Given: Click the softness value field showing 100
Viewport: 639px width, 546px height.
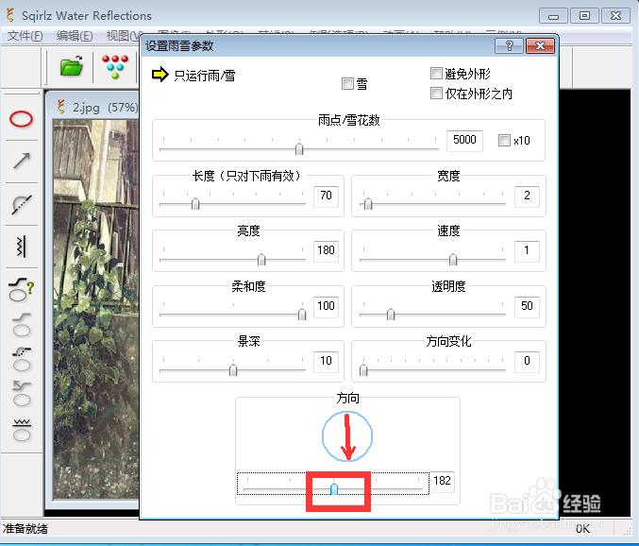Looking at the screenshot, I should (326, 307).
